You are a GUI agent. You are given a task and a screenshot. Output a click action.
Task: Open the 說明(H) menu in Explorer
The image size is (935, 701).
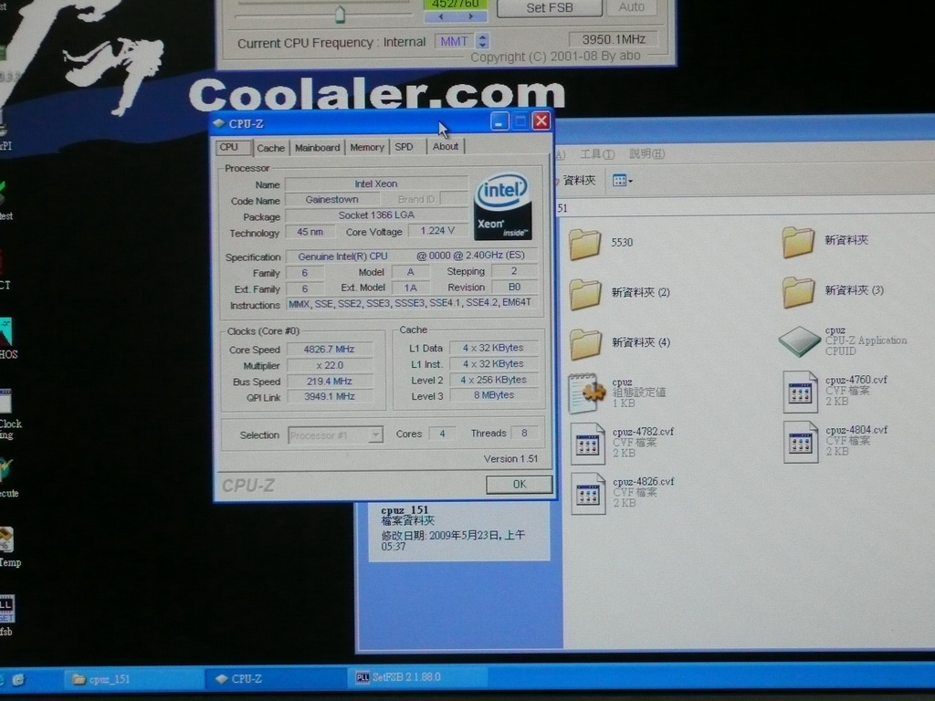click(x=647, y=153)
